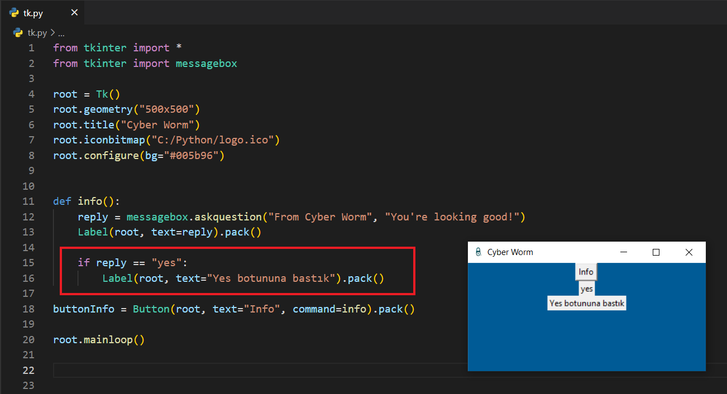
Task: Open the tk.py breadcrumb item
Action: click(x=37, y=32)
